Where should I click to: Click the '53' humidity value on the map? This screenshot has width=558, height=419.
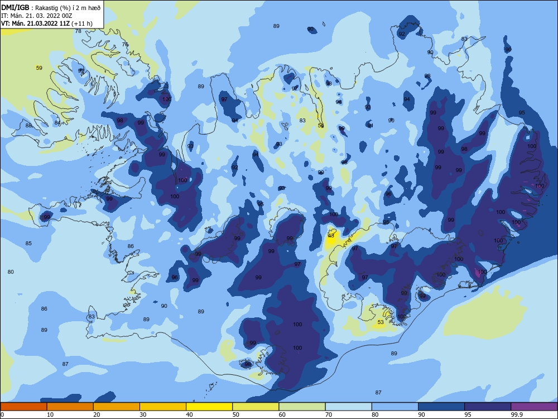coord(381,322)
